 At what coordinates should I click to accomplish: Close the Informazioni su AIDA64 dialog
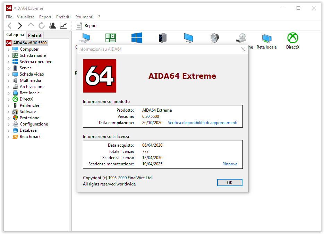pyautogui.click(x=243, y=49)
